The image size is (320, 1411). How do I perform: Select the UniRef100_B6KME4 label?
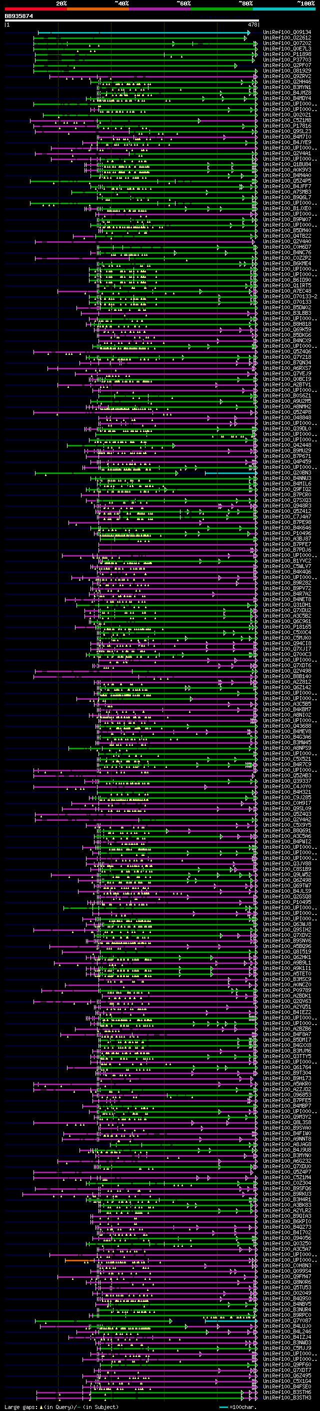[x=286, y=263]
